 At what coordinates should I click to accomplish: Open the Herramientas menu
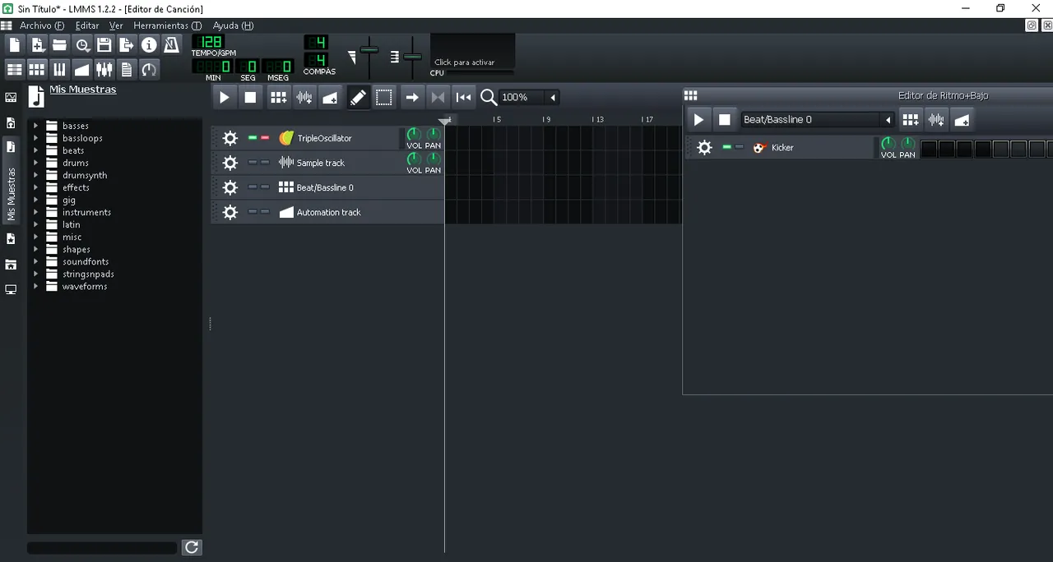coord(167,25)
